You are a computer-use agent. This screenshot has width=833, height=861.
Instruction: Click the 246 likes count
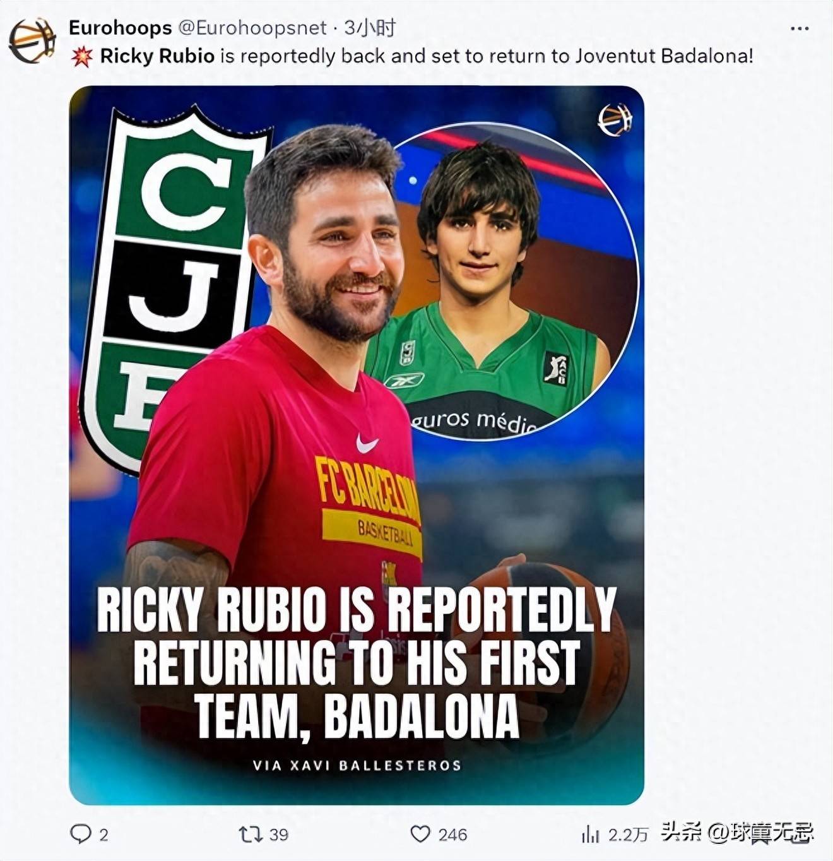click(452, 834)
